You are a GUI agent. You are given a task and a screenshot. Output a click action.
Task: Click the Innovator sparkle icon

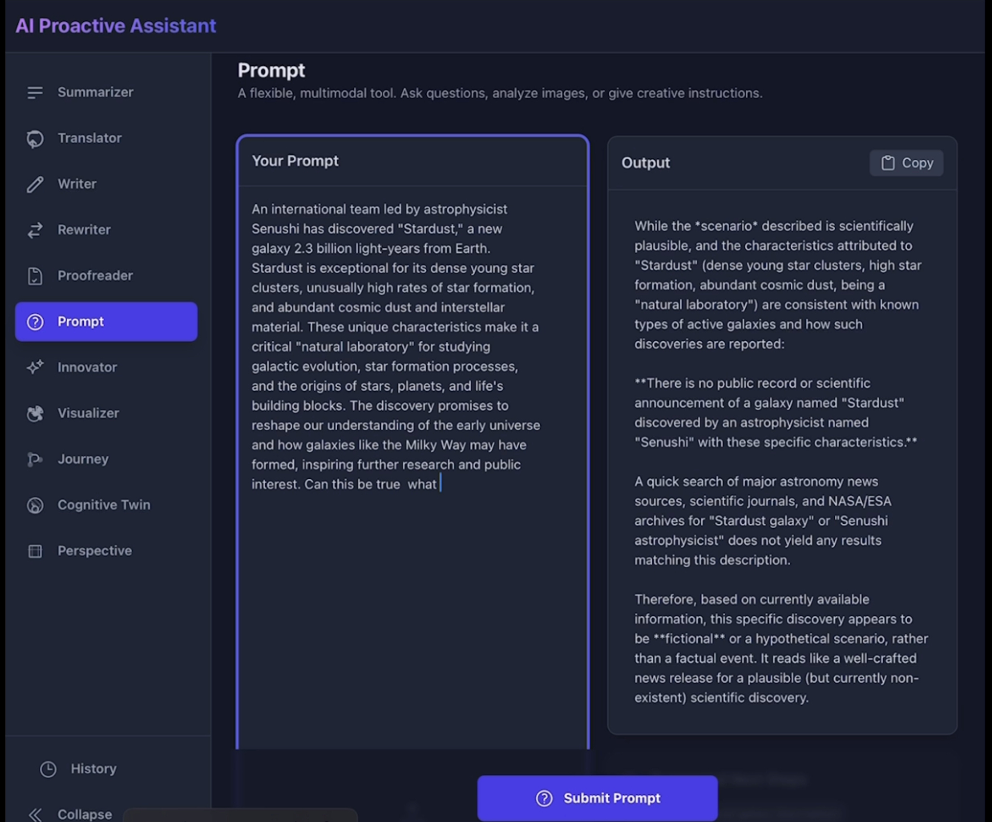[x=35, y=367]
